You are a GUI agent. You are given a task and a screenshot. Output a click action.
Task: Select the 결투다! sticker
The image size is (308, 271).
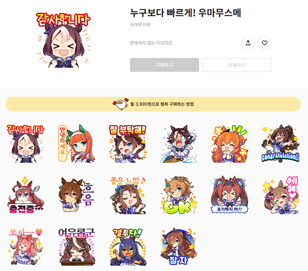tap(128, 247)
